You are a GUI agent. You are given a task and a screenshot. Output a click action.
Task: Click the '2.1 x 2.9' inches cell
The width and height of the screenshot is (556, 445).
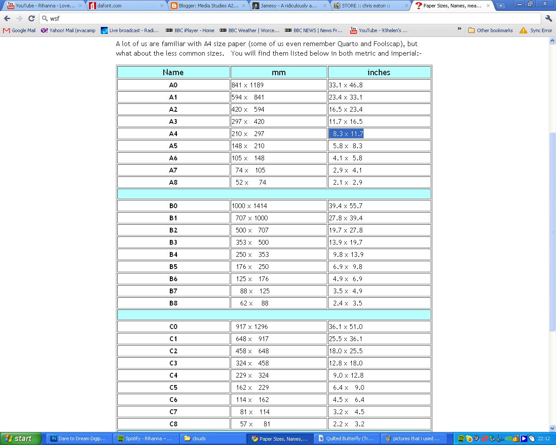pyautogui.click(x=379, y=182)
